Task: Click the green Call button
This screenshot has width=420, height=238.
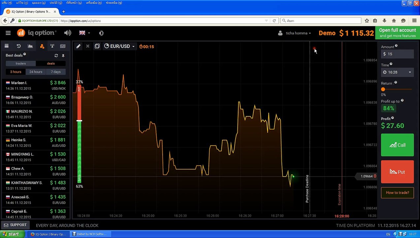Action: pos(397,145)
